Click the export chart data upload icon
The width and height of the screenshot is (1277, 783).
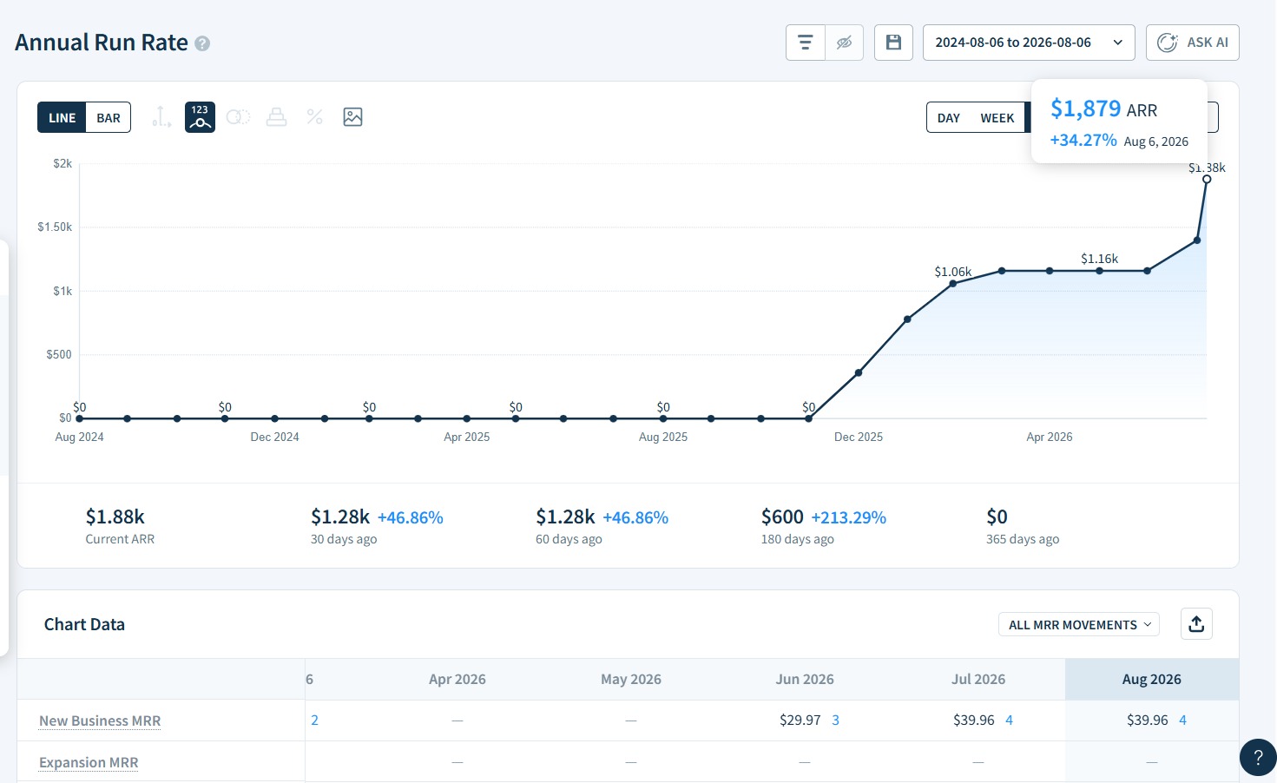tap(1196, 624)
